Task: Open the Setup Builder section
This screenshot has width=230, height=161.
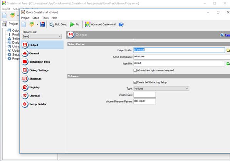Action: point(42,104)
